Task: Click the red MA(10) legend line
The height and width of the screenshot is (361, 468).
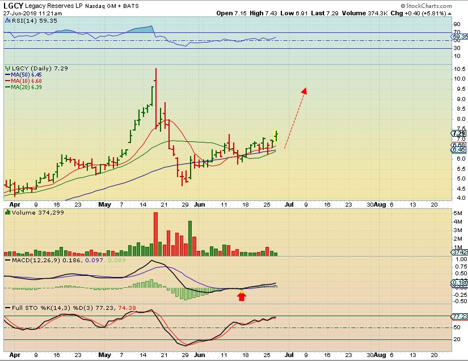Action: 8,81
